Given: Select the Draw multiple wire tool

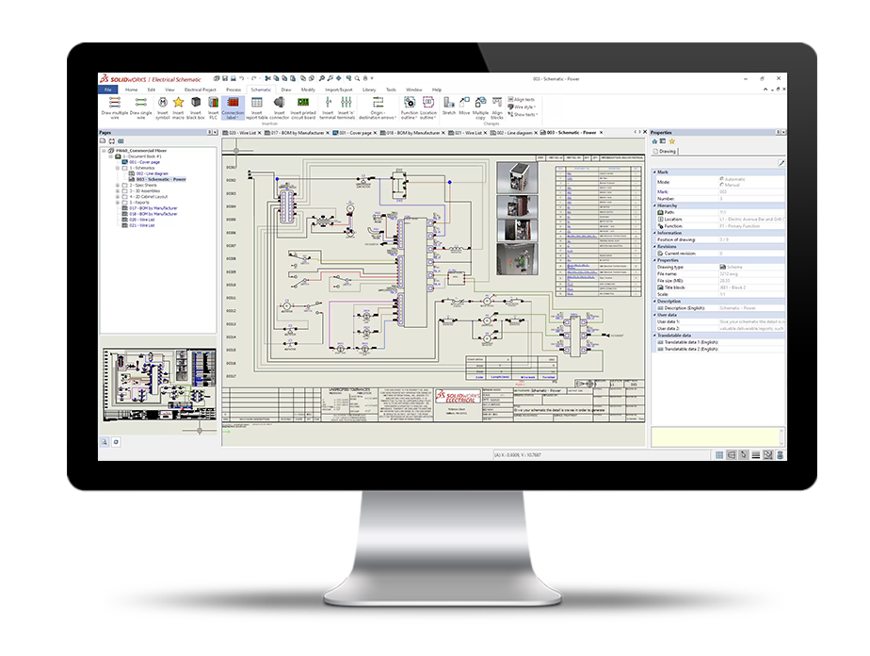Looking at the screenshot, I should (114, 107).
